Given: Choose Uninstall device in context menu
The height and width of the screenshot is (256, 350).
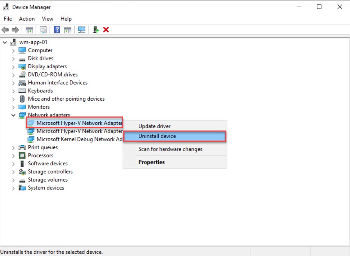Looking at the screenshot, I should pyautogui.click(x=157, y=136).
